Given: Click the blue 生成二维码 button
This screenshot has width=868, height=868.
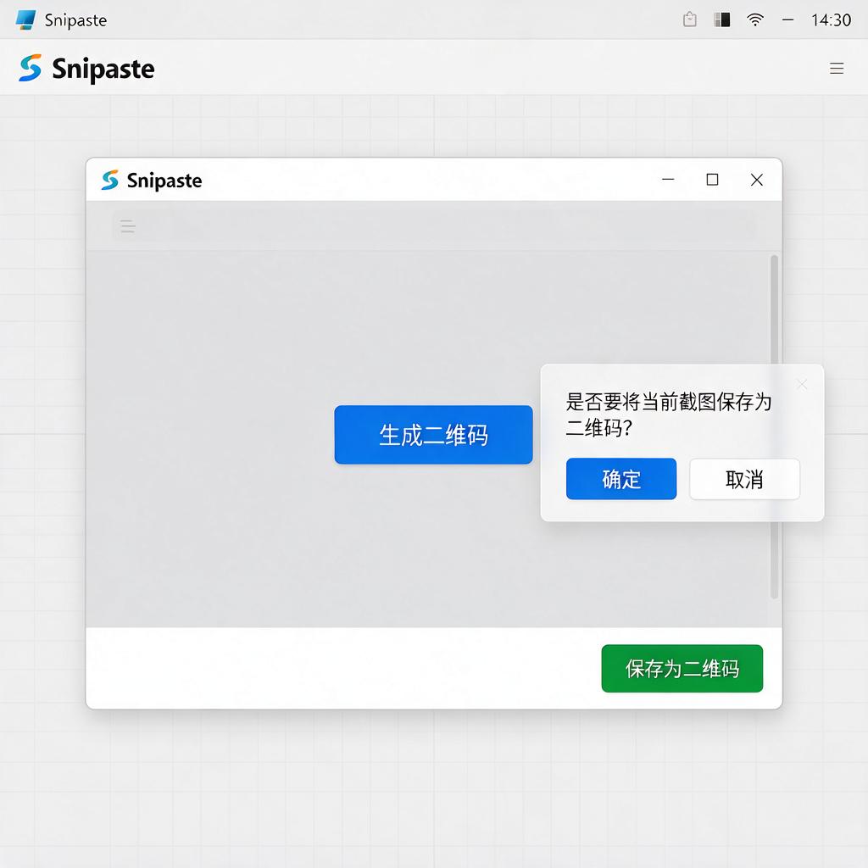Looking at the screenshot, I should [x=433, y=435].
